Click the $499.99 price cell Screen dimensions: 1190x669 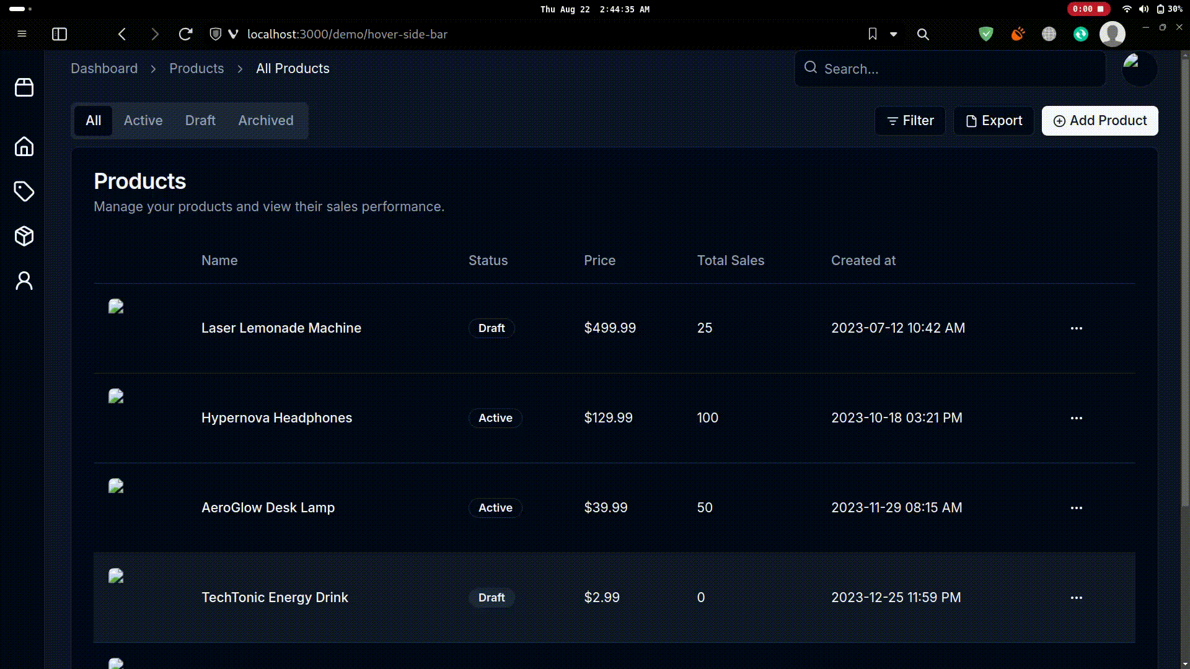coord(610,328)
